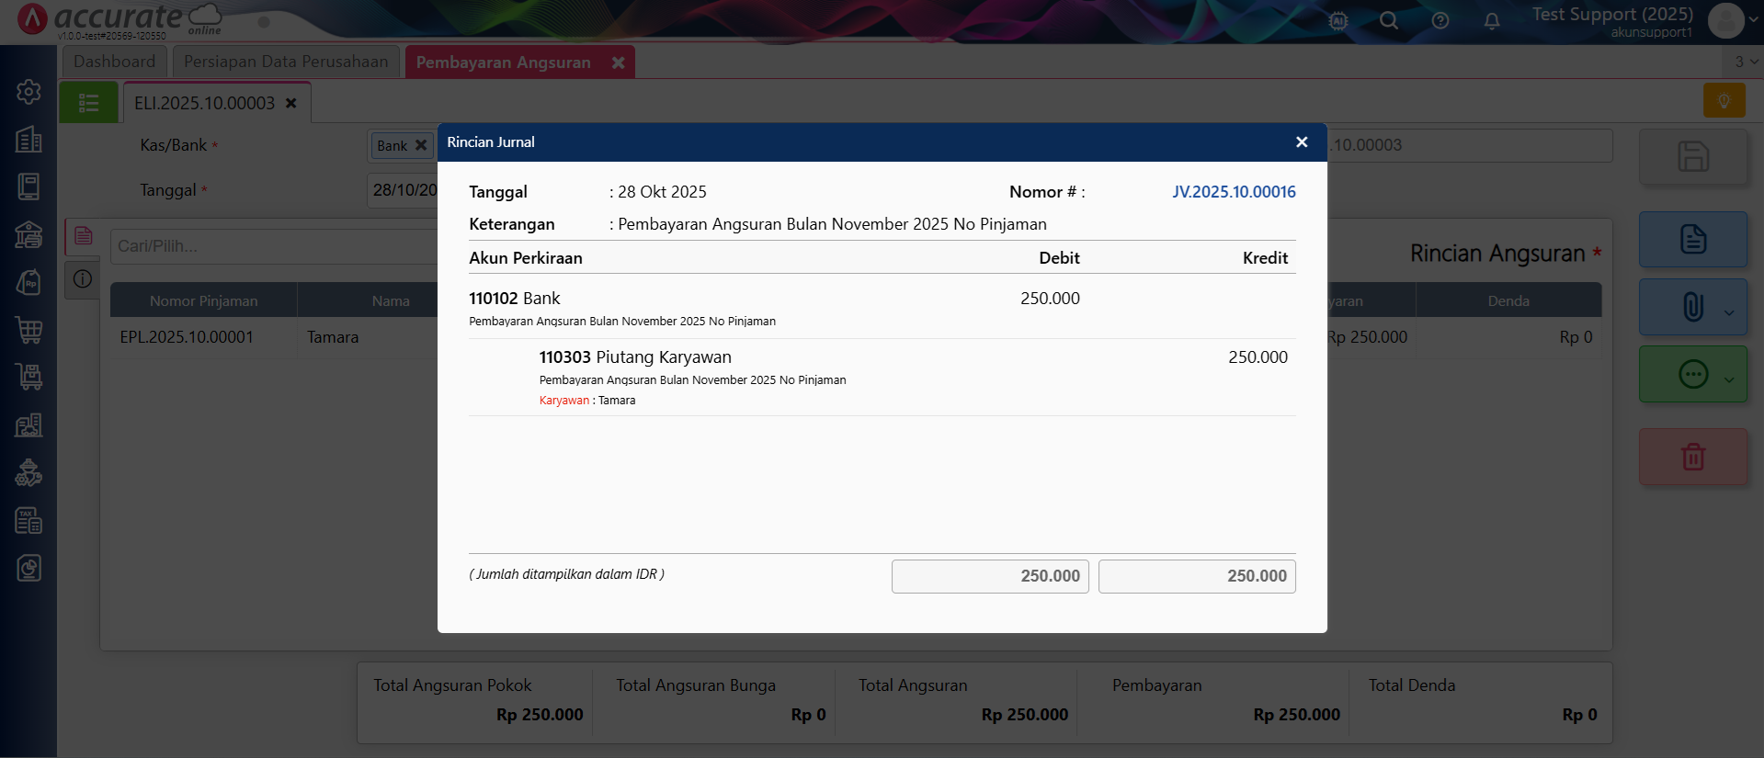This screenshot has width=1764, height=758.
Task: Open the notifications bell icon
Action: pyautogui.click(x=1491, y=21)
